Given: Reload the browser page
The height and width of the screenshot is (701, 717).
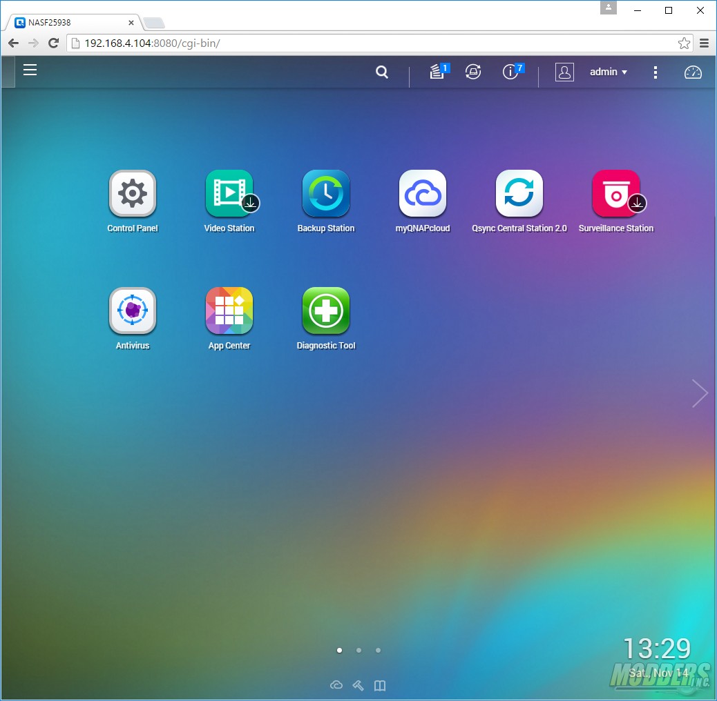Looking at the screenshot, I should (x=53, y=43).
